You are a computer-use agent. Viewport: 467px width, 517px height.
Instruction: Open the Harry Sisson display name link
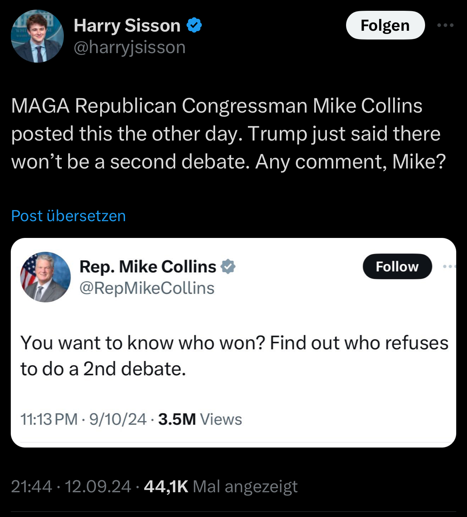coord(127,26)
